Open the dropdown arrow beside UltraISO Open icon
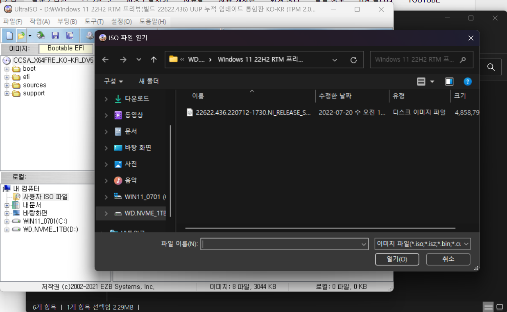The image size is (507, 312). pos(30,36)
